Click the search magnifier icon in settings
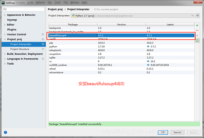 pyautogui.click(x=5, y=9)
